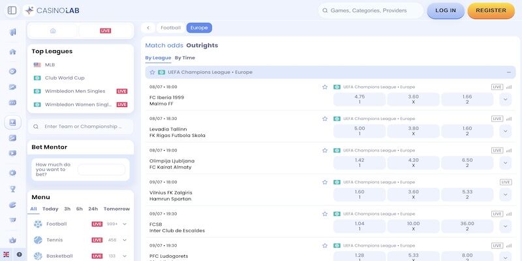522x261 pixels.
Task: Filter menu by Tomorrow
Action: (x=117, y=209)
